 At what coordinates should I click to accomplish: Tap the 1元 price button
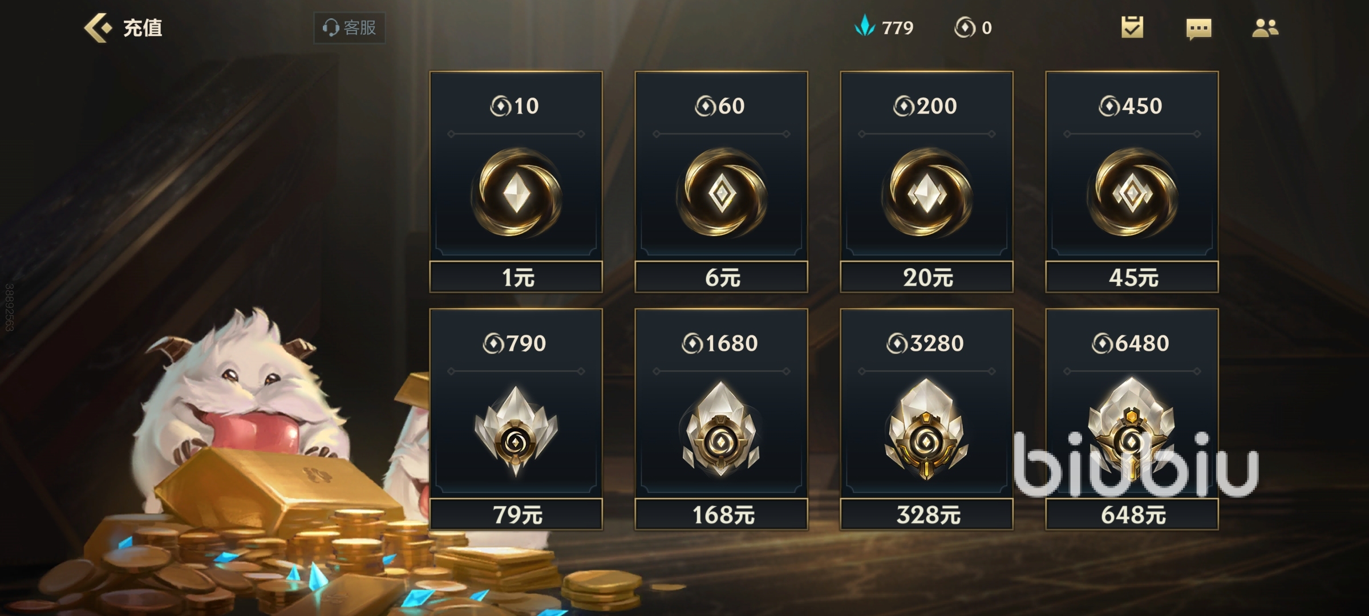click(x=516, y=277)
